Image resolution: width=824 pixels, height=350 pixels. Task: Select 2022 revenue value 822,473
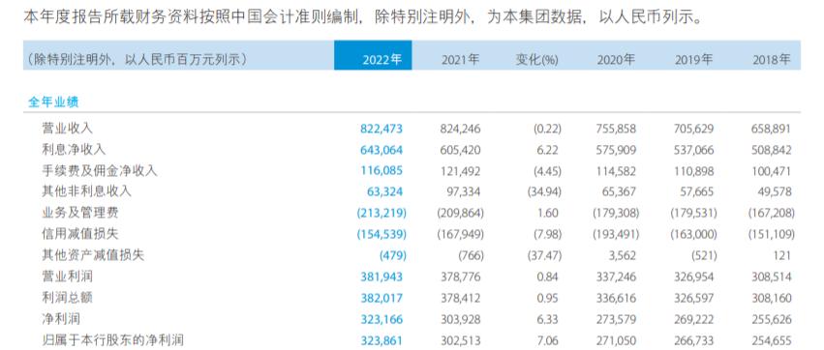381,129
